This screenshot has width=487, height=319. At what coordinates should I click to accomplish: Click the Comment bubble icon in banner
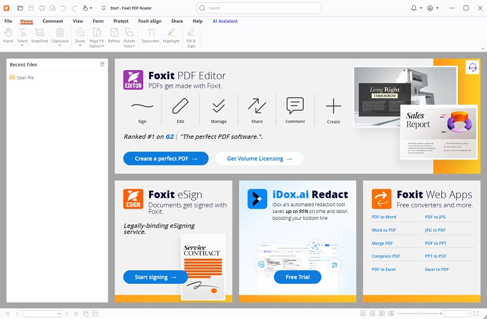(x=295, y=106)
